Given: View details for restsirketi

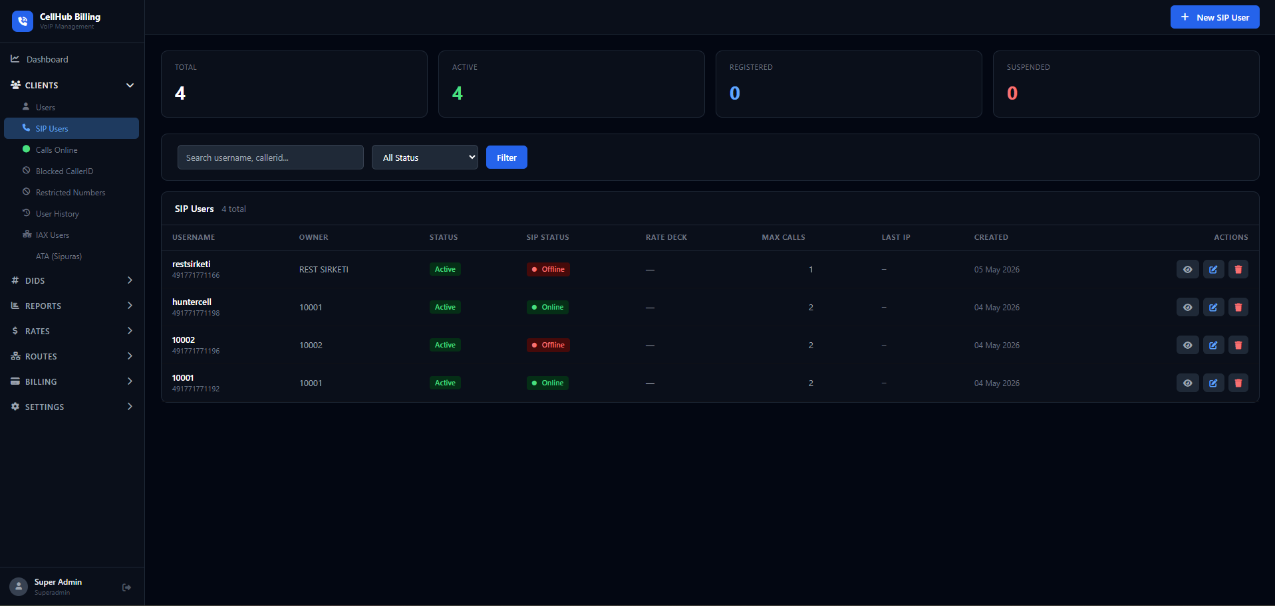Looking at the screenshot, I should [x=1188, y=269].
